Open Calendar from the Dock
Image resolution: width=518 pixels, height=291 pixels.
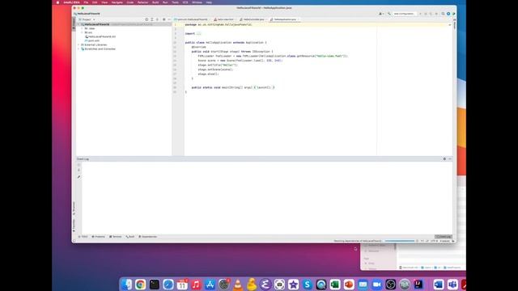(181, 285)
